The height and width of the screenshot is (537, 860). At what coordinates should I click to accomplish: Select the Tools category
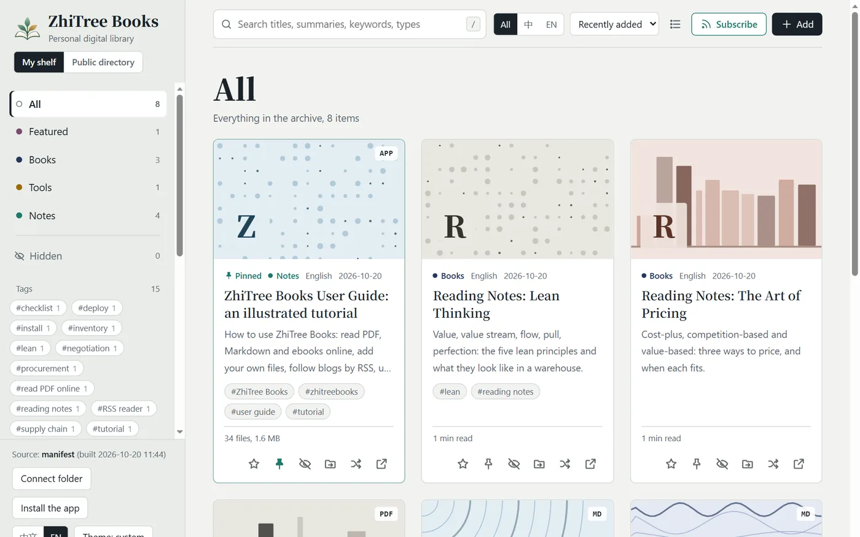click(88, 188)
